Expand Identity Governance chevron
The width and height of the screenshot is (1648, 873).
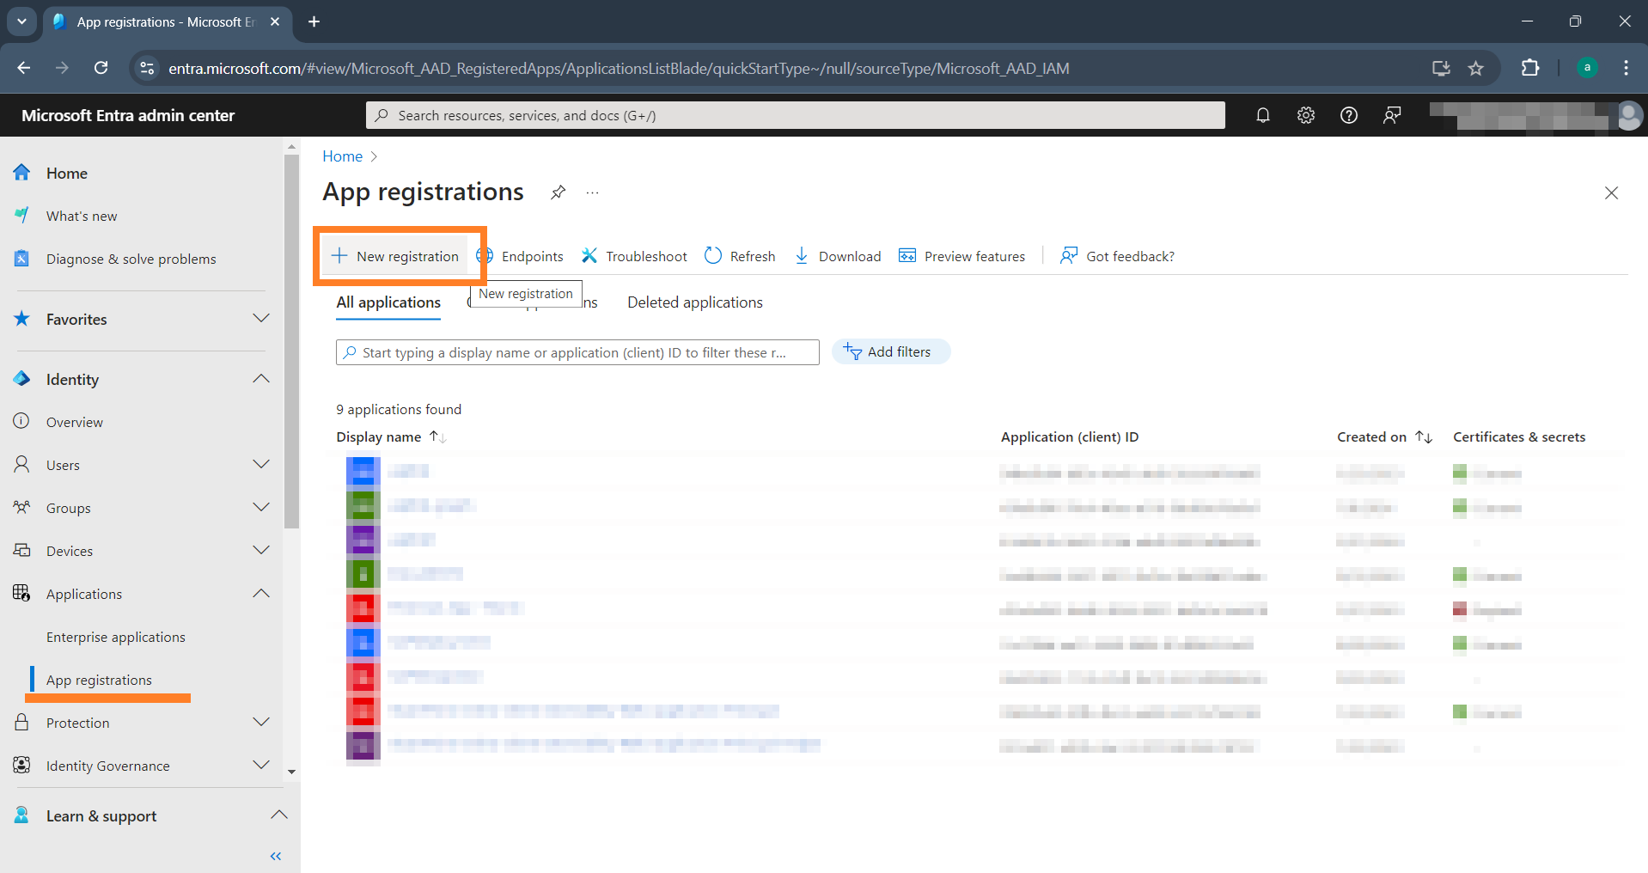pyautogui.click(x=261, y=766)
